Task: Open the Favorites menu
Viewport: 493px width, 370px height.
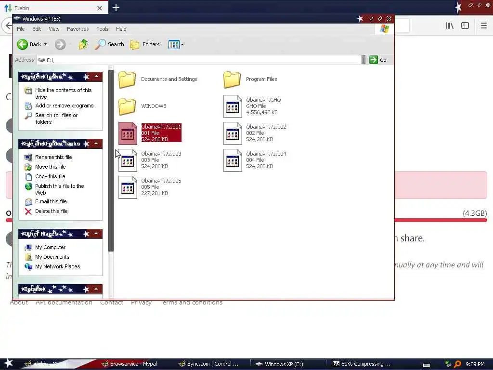Action: coord(78,29)
